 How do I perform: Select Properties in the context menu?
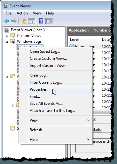(x=56, y=89)
